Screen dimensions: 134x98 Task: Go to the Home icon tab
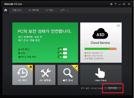pos(6,10)
